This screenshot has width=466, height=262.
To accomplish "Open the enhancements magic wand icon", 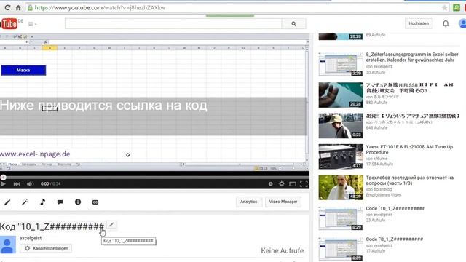I will [x=25, y=202].
